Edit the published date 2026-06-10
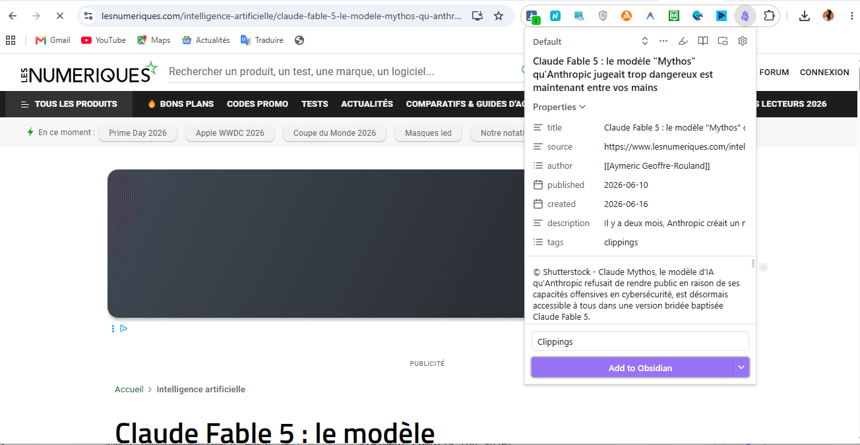 (x=675, y=185)
